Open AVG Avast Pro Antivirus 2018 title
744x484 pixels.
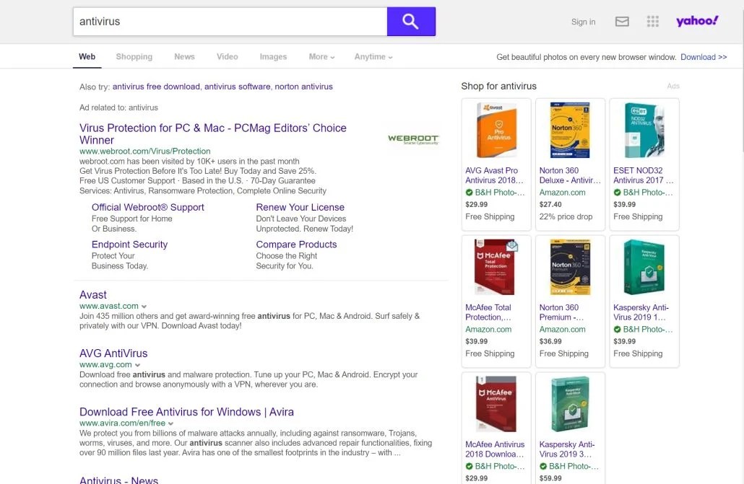[x=494, y=175]
